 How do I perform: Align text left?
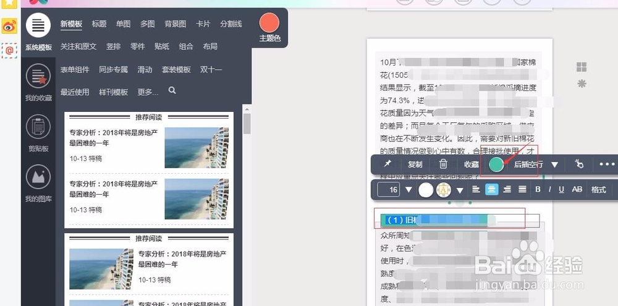pos(476,190)
